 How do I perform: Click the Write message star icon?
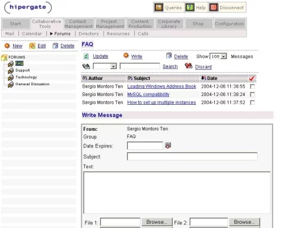click(126, 56)
